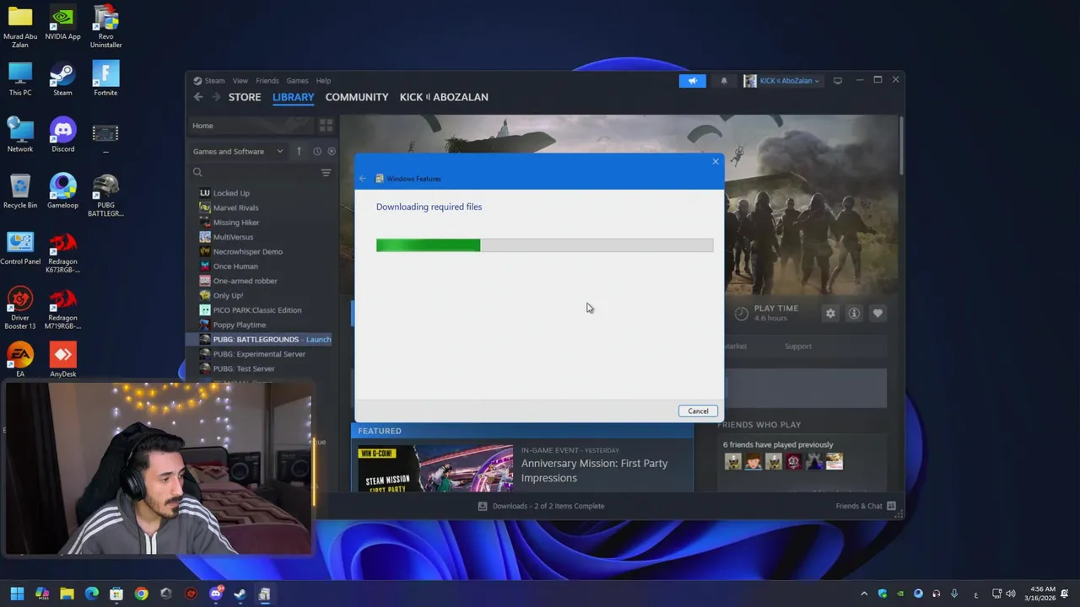Viewport: 1080px width, 607px height.
Task: Open Downloads status at bottom
Action: pyautogui.click(x=541, y=506)
